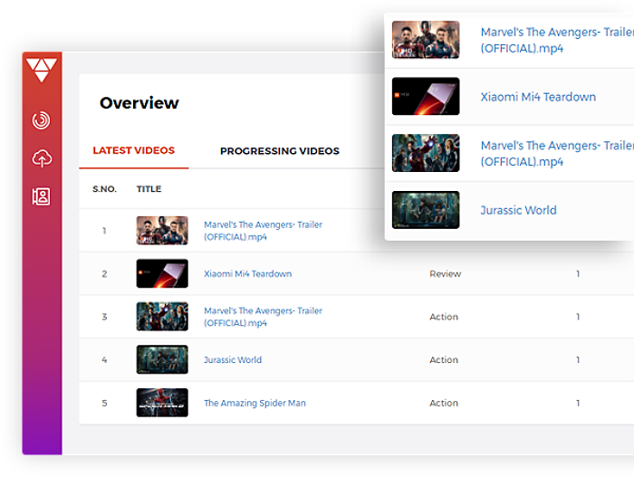
Task: Open Marvel's Avengers Trailer link in row 1
Action: (x=263, y=231)
